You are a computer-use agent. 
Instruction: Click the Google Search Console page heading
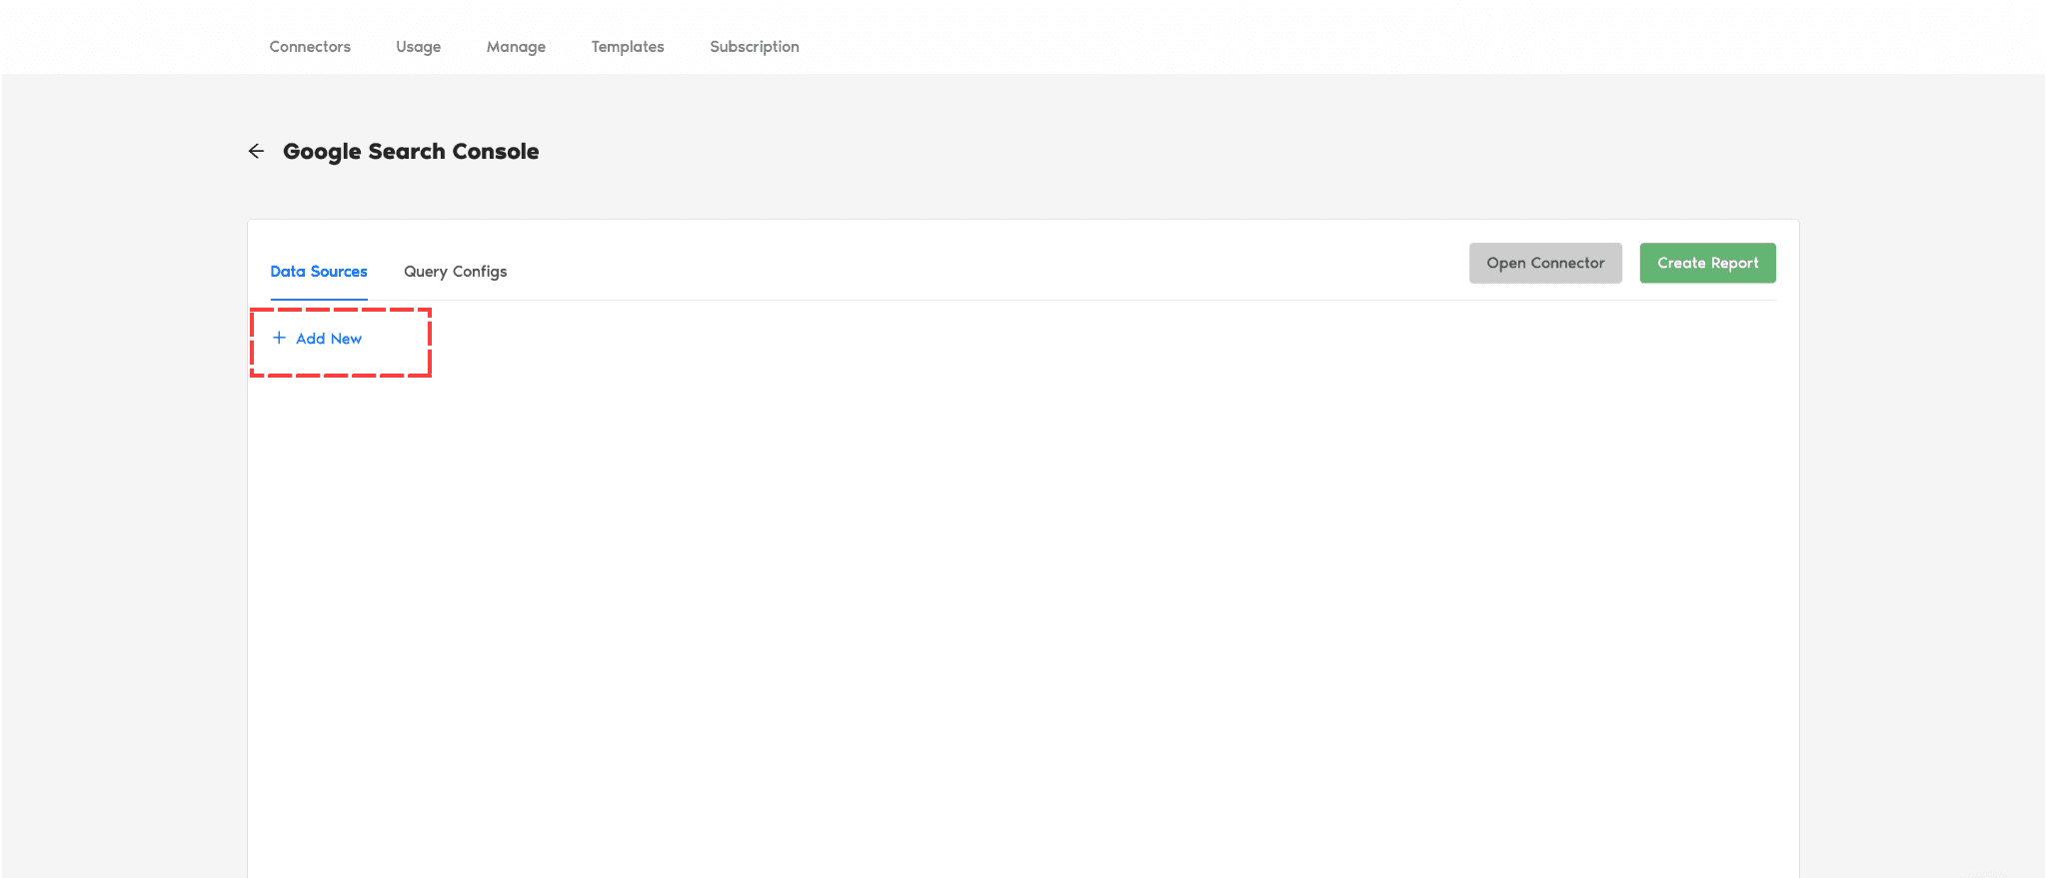click(x=410, y=152)
